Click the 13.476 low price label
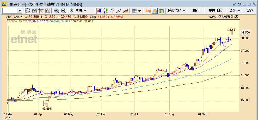The height and width of the screenshot is (120, 258). 47,109
